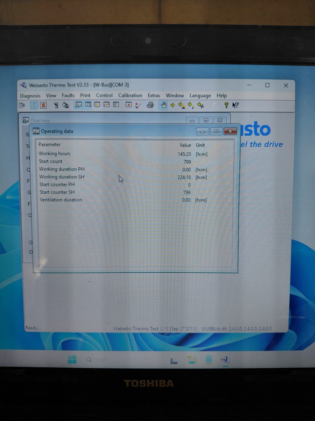Screen dimensions: 315x421
Task: Minimize the Operating data window
Action: 202,132
